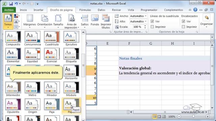
Task: Open theme Effects dropdown icon
Action: [17, 27]
